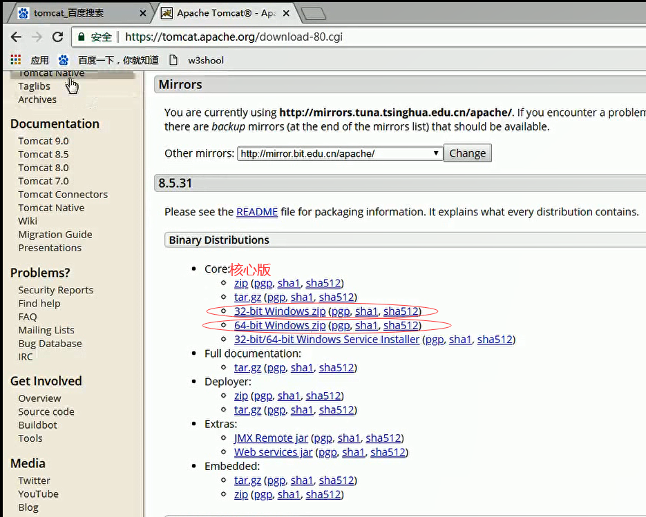The height and width of the screenshot is (517, 646).
Task: Download the Deployer zip link
Action: 241,396
